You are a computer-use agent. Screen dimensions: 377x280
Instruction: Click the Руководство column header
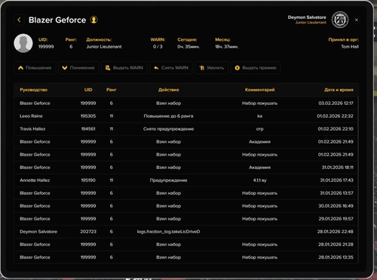tap(34, 90)
